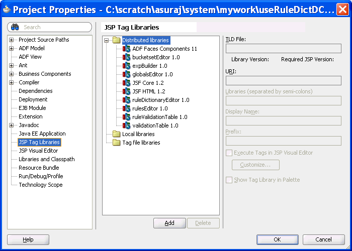The width and height of the screenshot is (352, 251).
Task: Select Dependencies in the category tree
Action: (x=36, y=91)
